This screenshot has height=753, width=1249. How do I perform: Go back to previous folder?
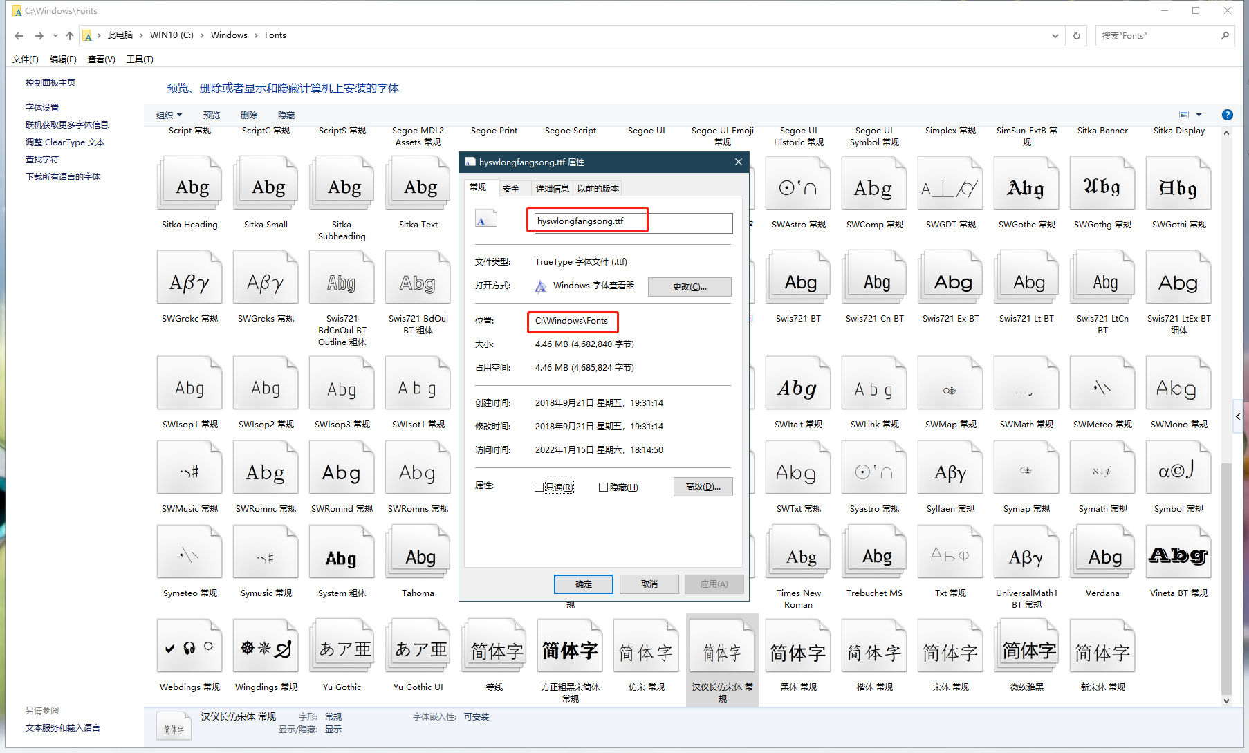[x=19, y=35]
